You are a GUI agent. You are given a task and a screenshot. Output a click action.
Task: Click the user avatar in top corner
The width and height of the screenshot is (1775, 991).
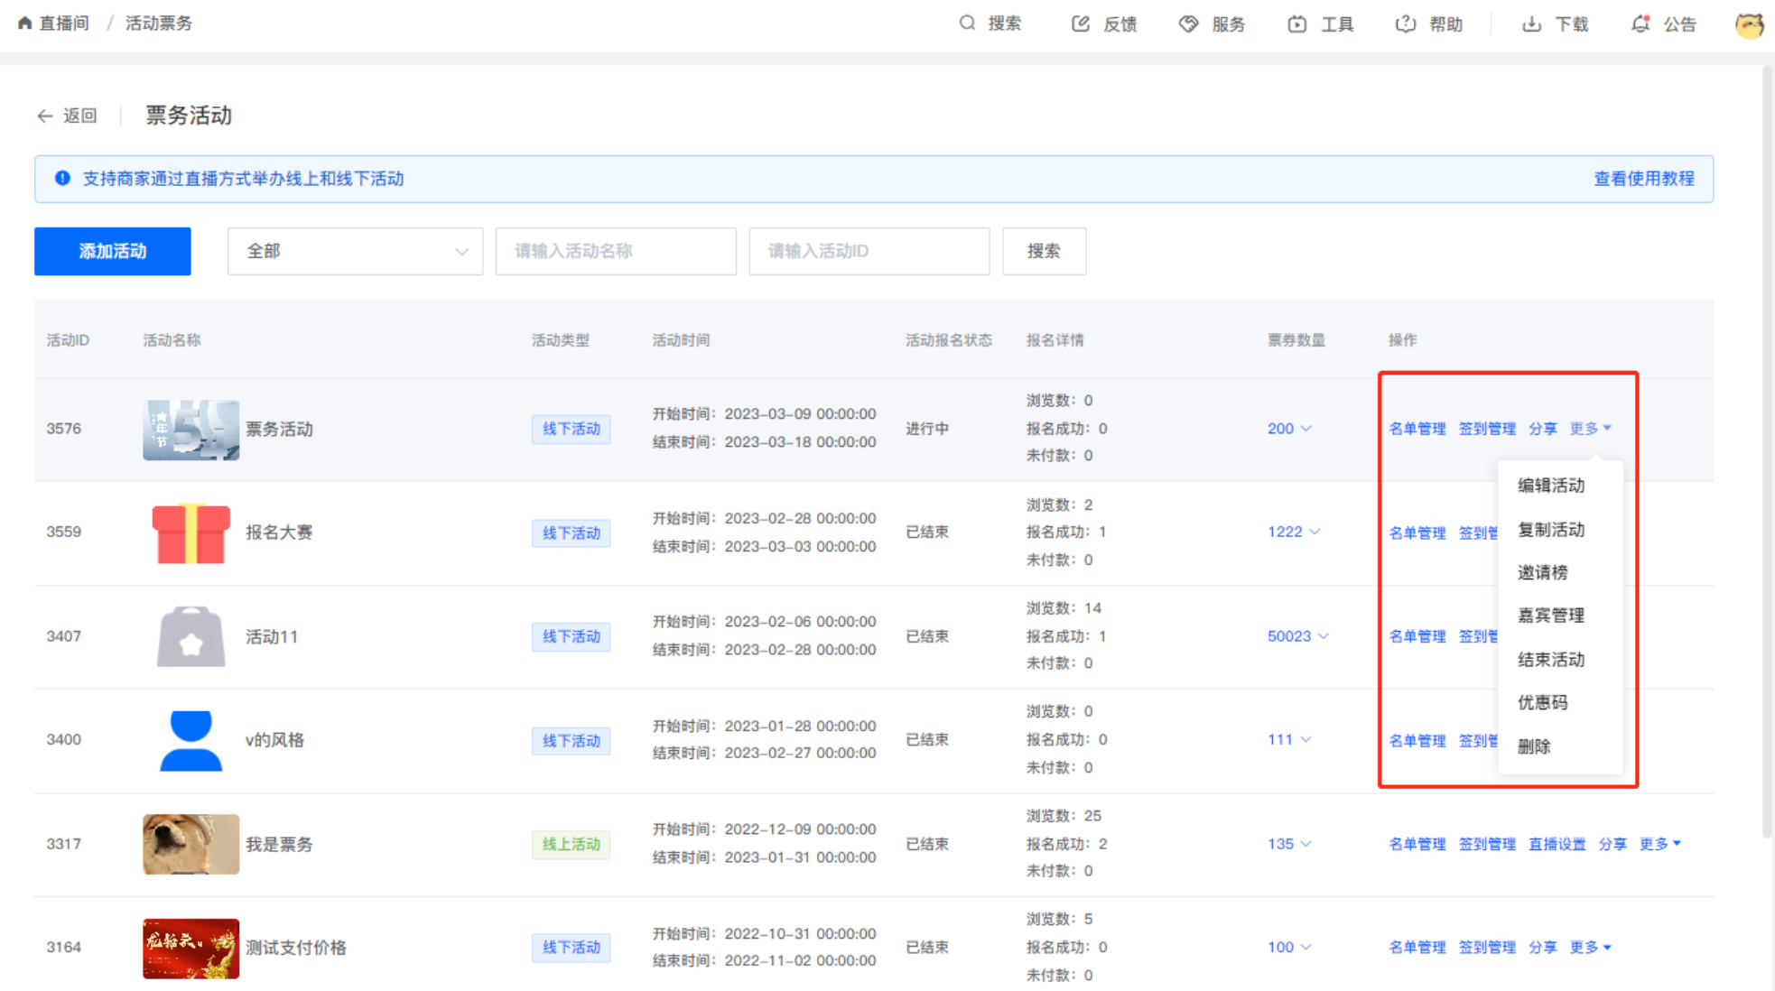pyautogui.click(x=1749, y=24)
